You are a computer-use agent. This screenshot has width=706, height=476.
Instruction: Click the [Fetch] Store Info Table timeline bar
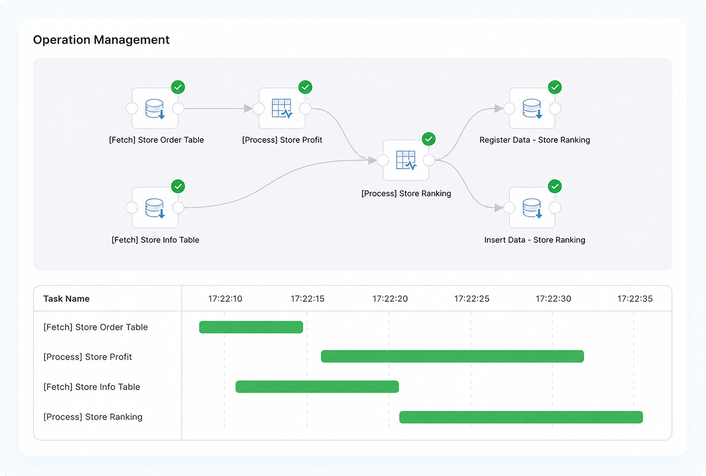(317, 386)
